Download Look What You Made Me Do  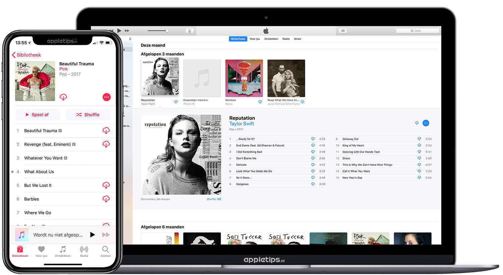coord(313,171)
